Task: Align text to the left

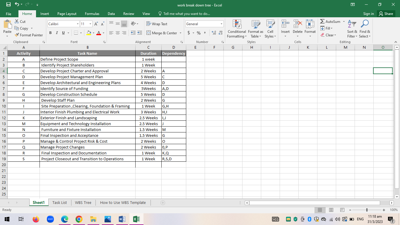Action: tap(111, 33)
